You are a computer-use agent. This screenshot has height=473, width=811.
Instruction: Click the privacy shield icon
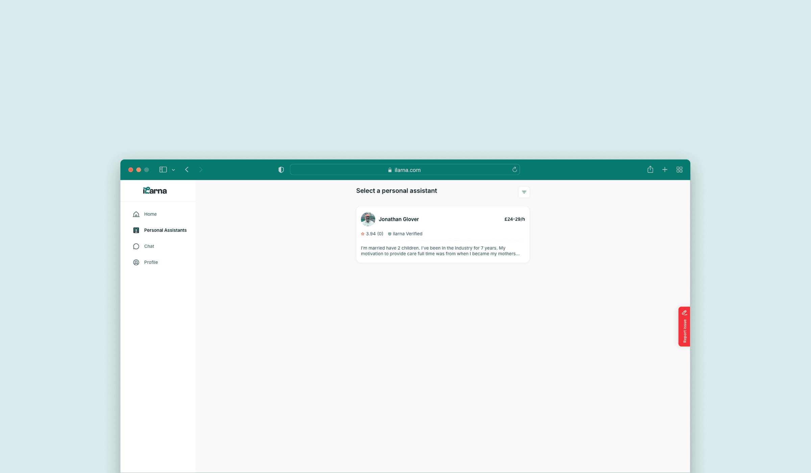coord(281,170)
